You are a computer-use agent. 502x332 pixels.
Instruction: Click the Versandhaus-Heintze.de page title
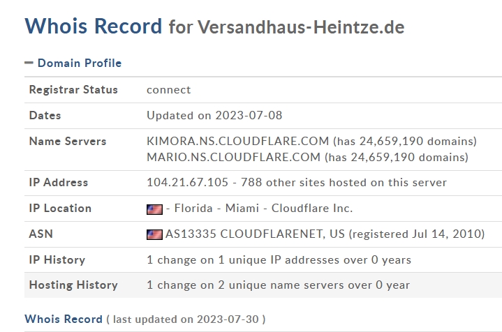coord(301,27)
